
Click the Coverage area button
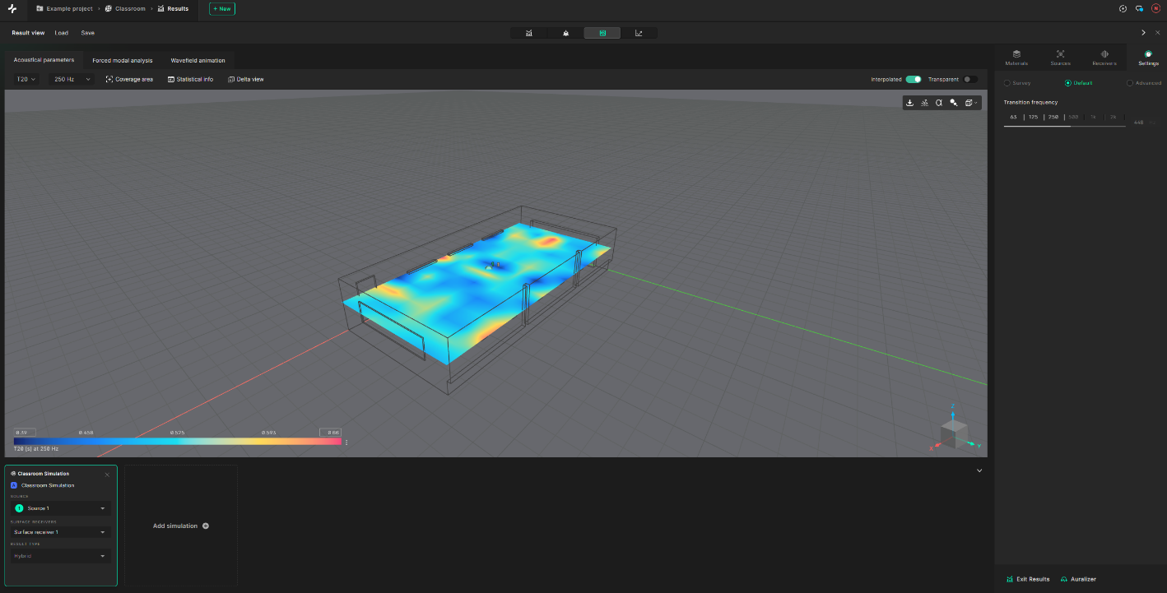pyautogui.click(x=129, y=79)
